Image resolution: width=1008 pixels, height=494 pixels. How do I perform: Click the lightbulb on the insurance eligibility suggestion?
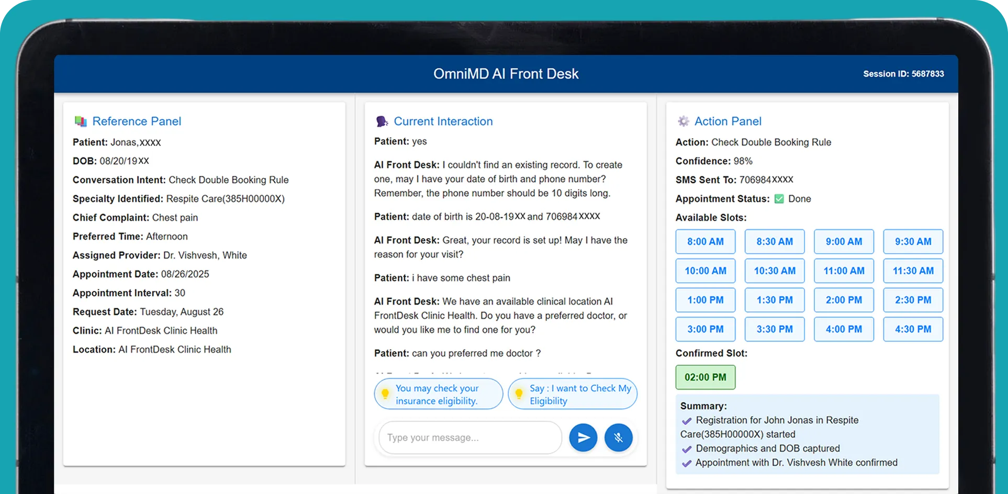pyautogui.click(x=386, y=393)
